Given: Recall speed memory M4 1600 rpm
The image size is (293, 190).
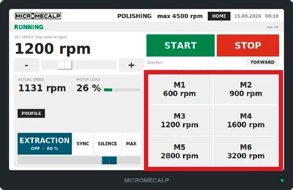Looking at the screenshot, I should 246,120.
